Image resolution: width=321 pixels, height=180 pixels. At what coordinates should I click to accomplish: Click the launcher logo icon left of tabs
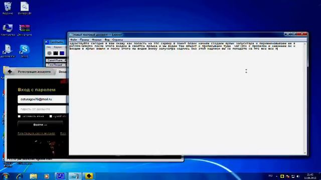click(10, 71)
